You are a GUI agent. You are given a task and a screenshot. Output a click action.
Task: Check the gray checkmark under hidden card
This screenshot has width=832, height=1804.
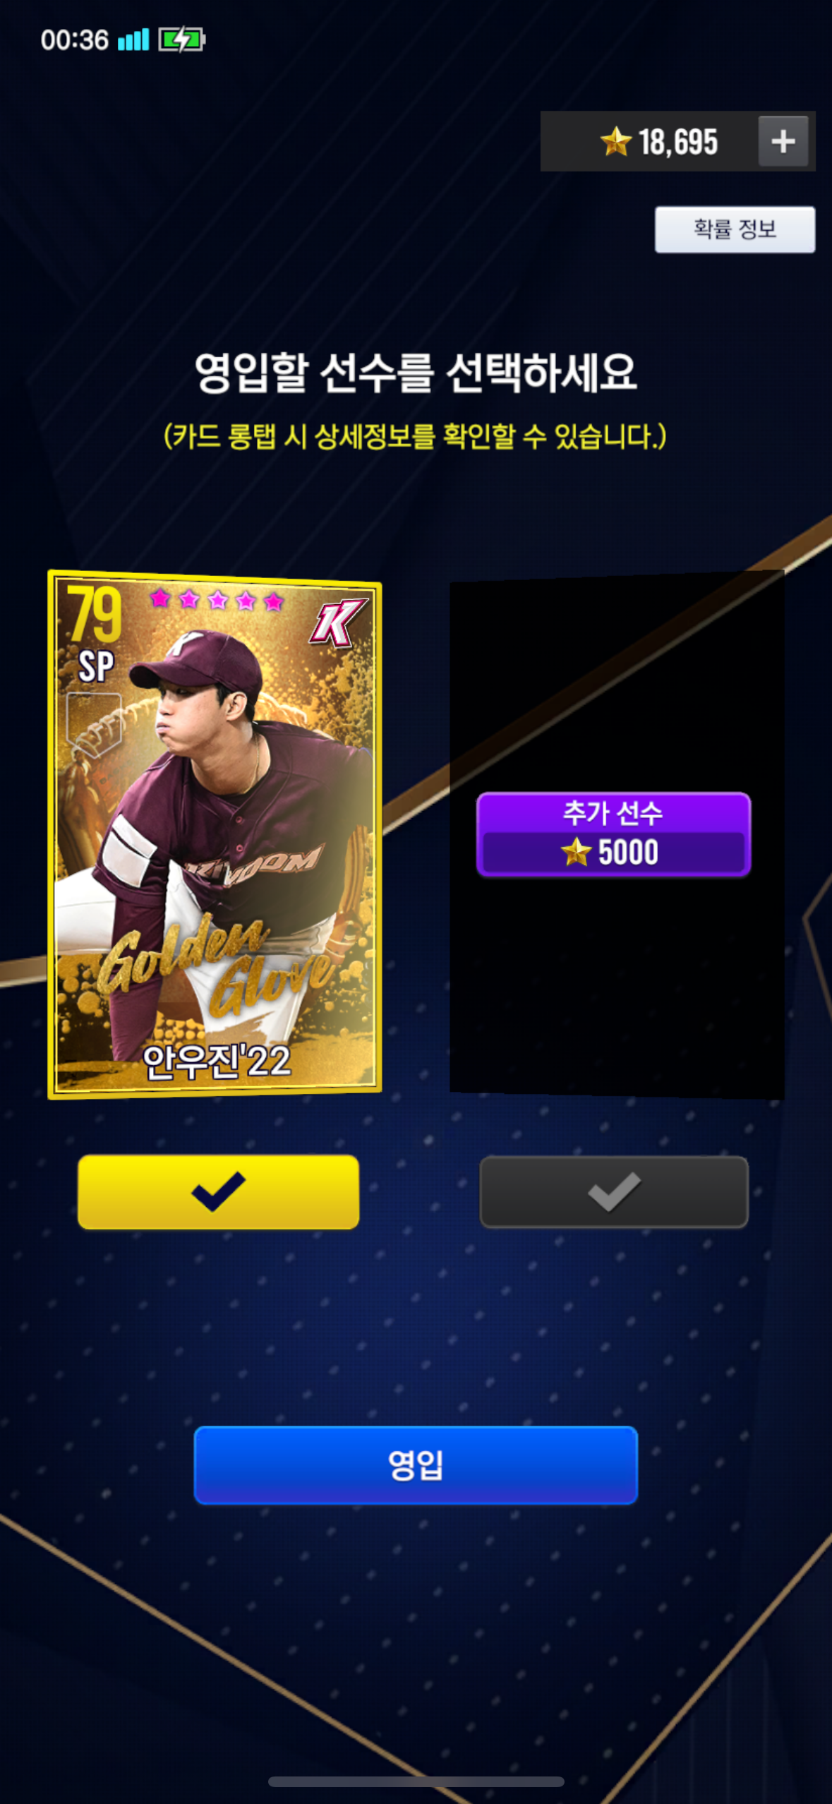[x=613, y=1191]
